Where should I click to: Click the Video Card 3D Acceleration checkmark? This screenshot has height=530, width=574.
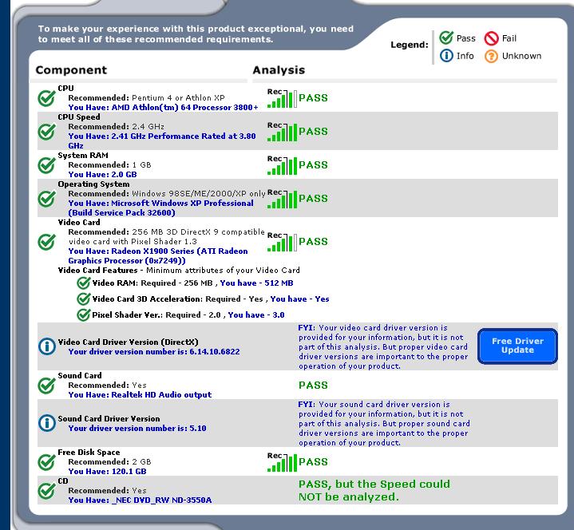click(x=84, y=299)
